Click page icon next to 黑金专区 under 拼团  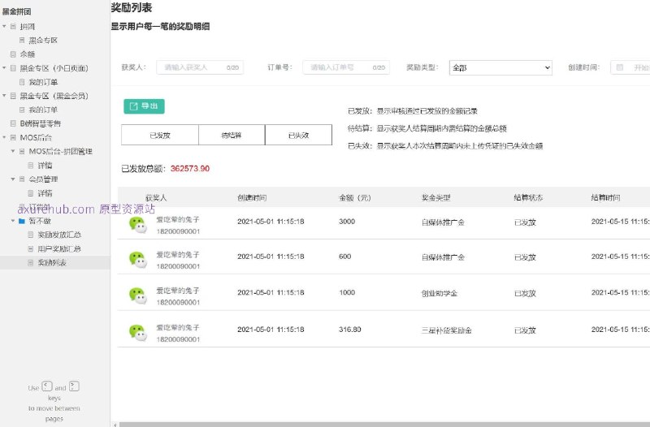pyautogui.click(x=22, y=40)
